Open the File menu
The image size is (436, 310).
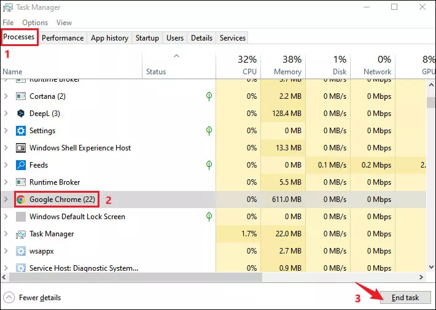click(x=8, y=23)
